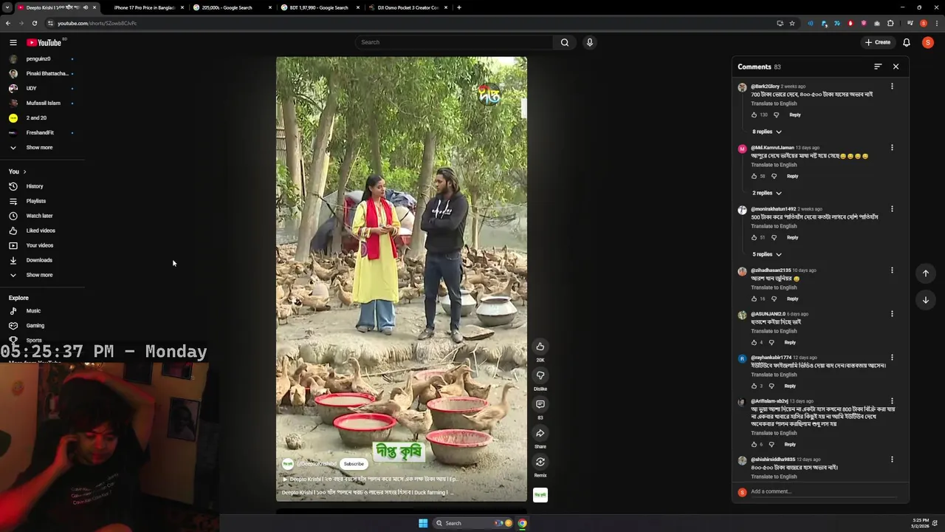Viewport: 945px width, 532px height.
Task: Open Your videos in the sidebar
Action: [40, 245]
